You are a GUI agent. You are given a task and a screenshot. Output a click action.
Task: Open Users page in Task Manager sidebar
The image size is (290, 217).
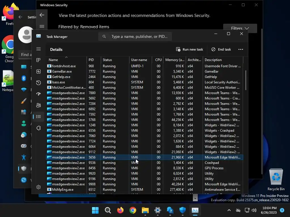coord(39,105)
